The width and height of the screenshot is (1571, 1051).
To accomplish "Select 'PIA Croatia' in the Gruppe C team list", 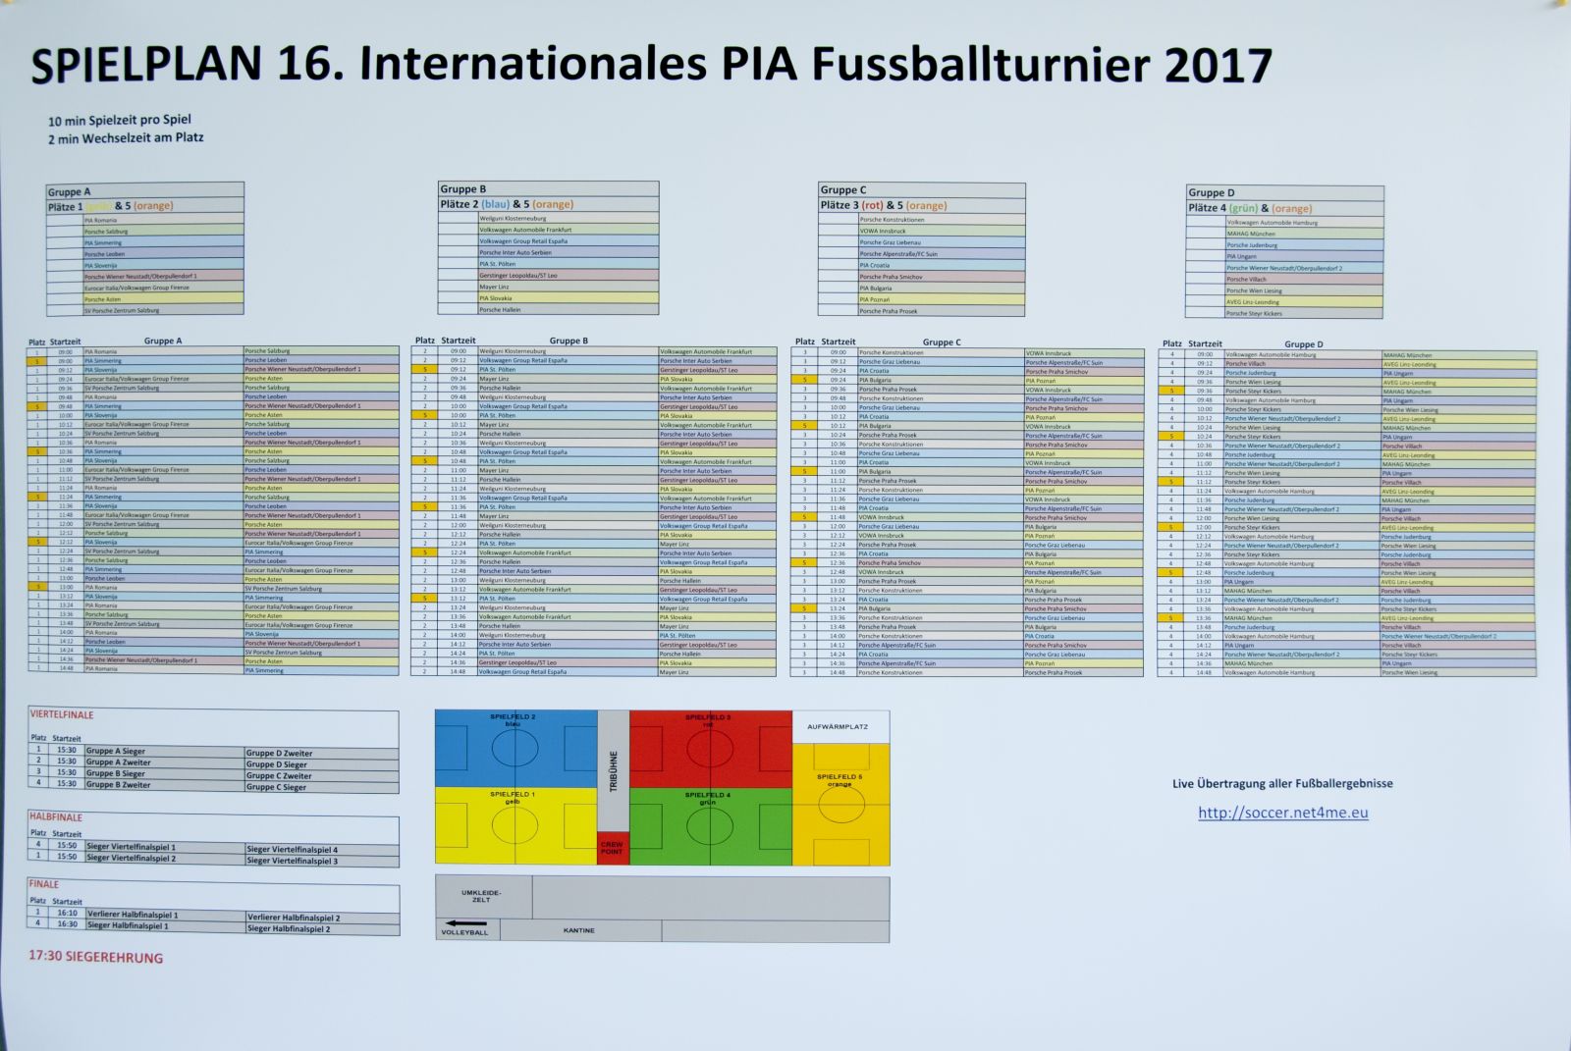I will click(941, 265).
